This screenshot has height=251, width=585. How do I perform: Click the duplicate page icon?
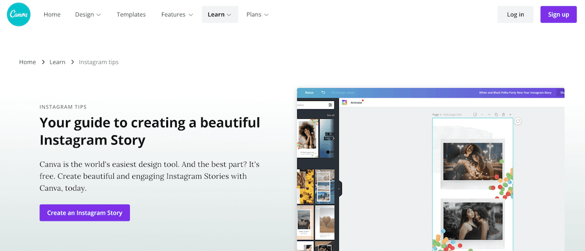[x=496, y=114]
